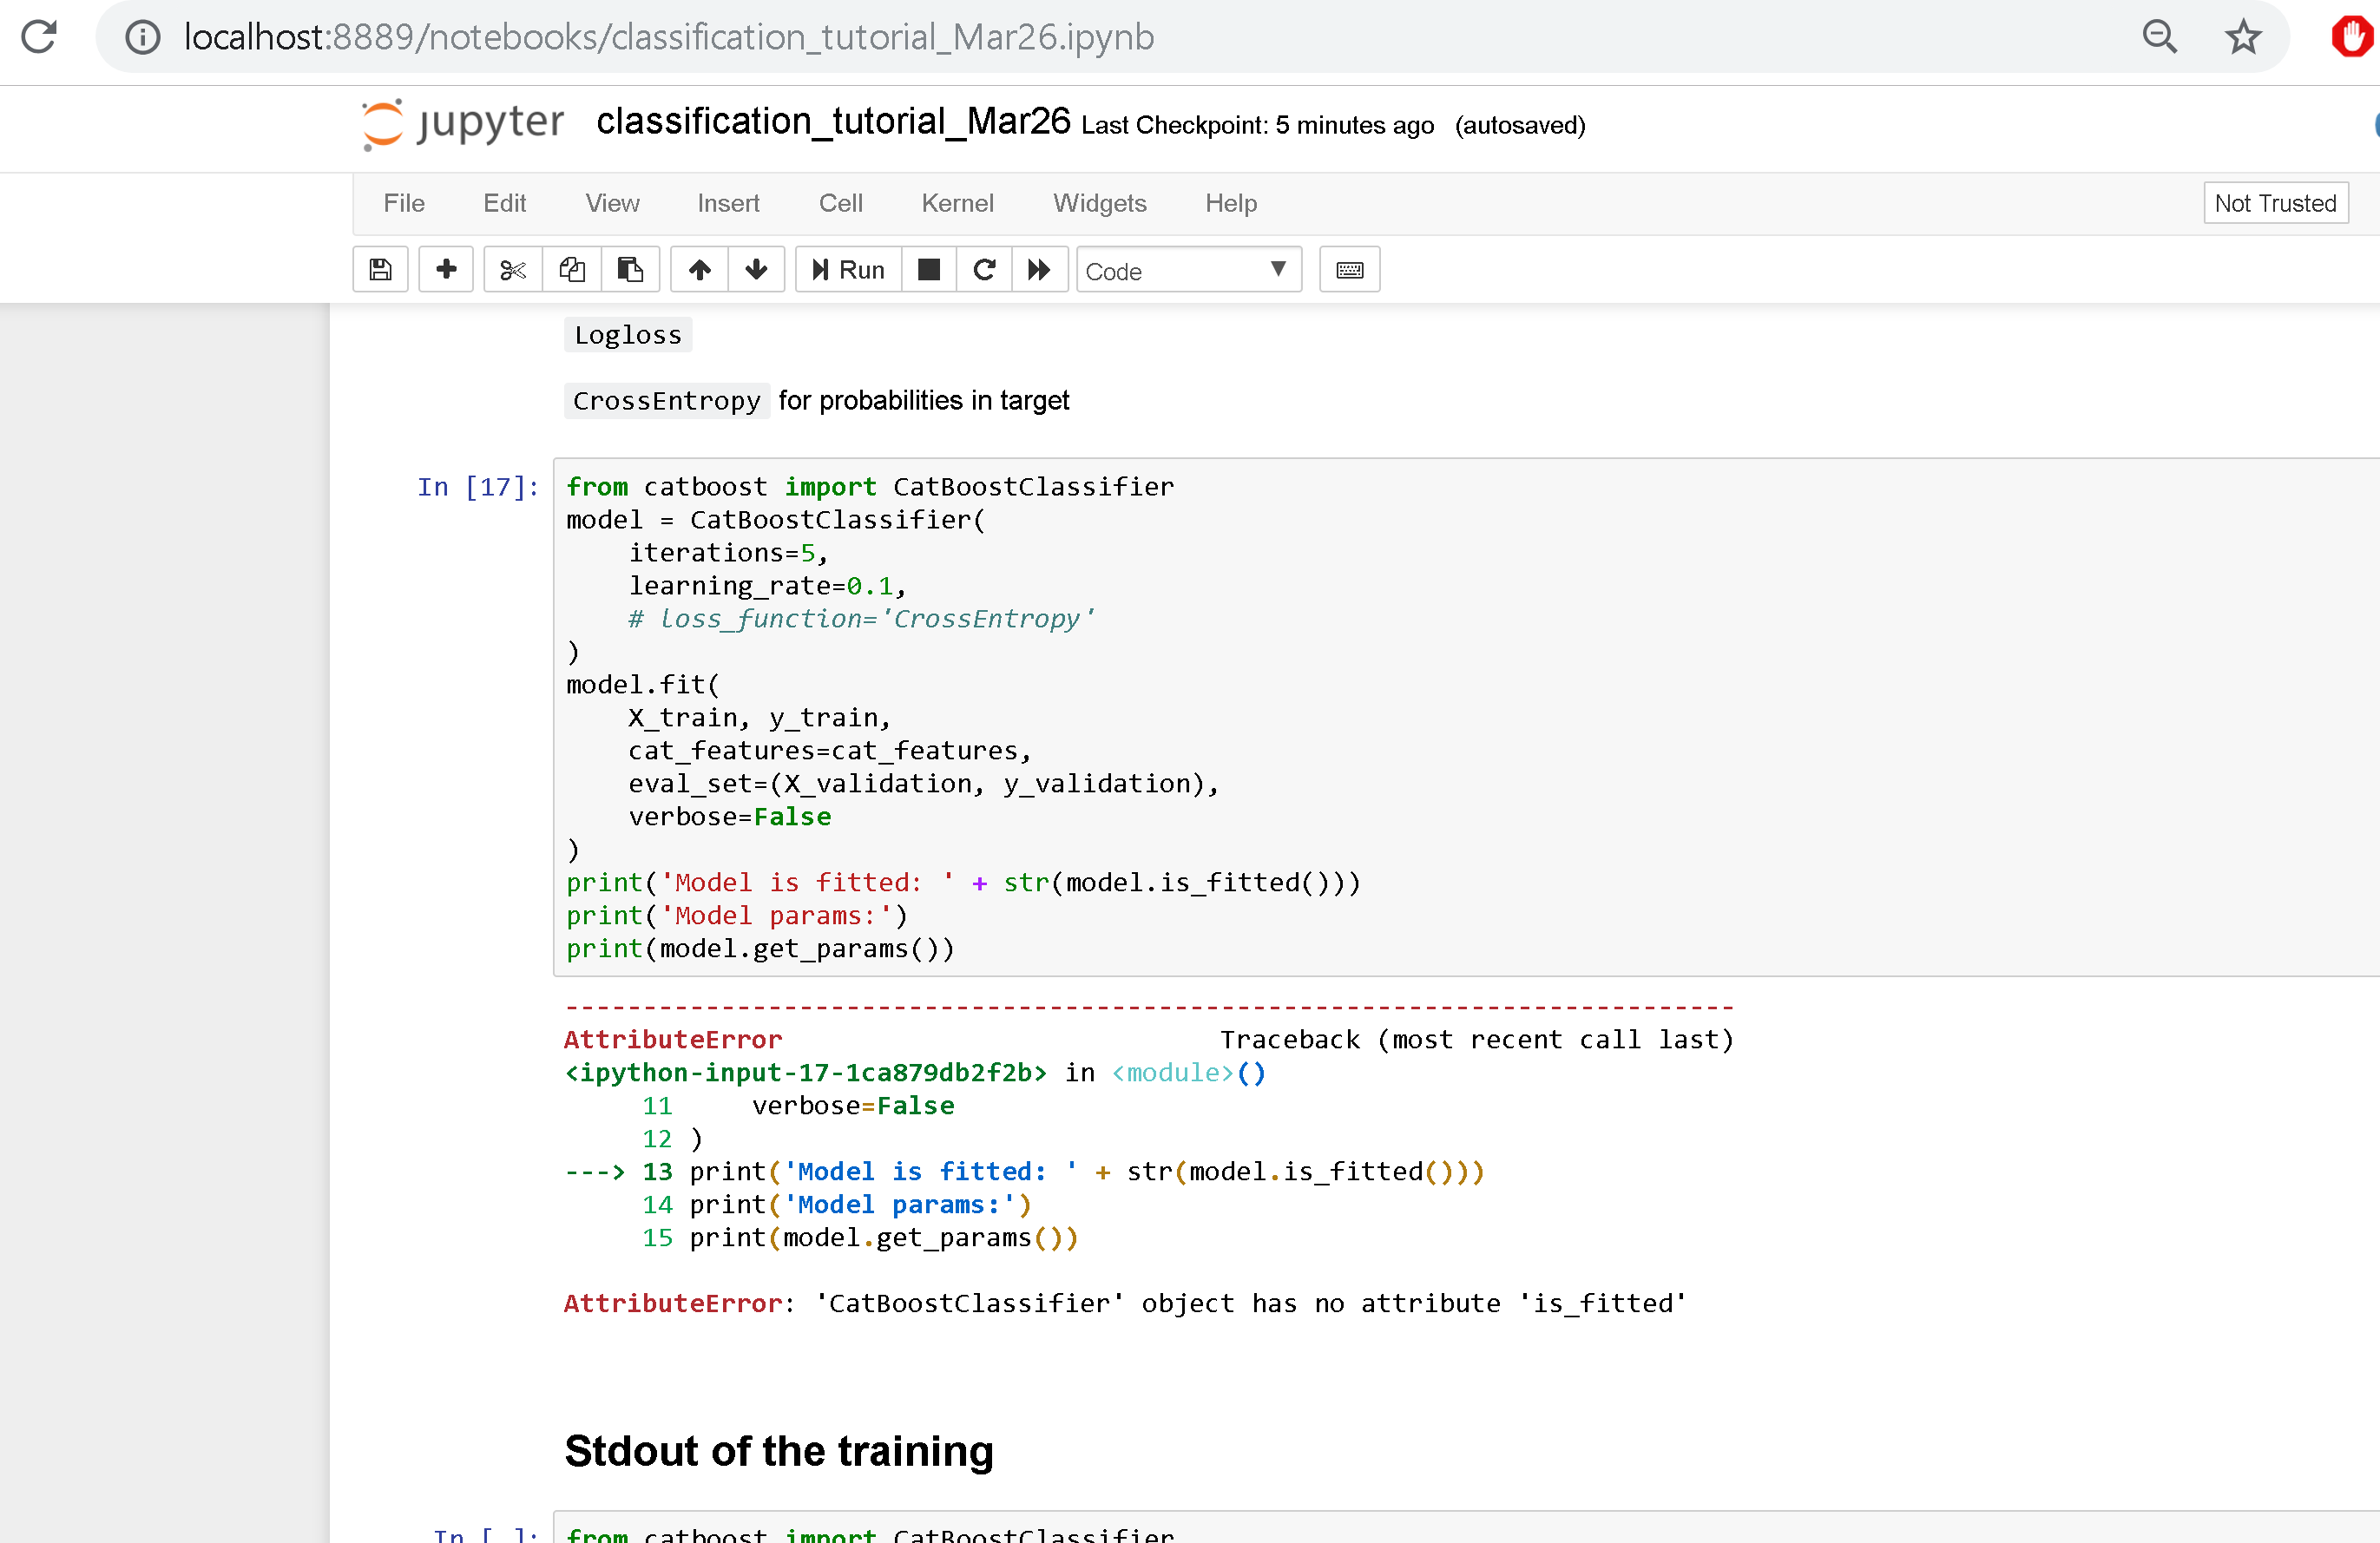
Task: Toggle the bookmark star in the address bar
Action: point(2242,37)
